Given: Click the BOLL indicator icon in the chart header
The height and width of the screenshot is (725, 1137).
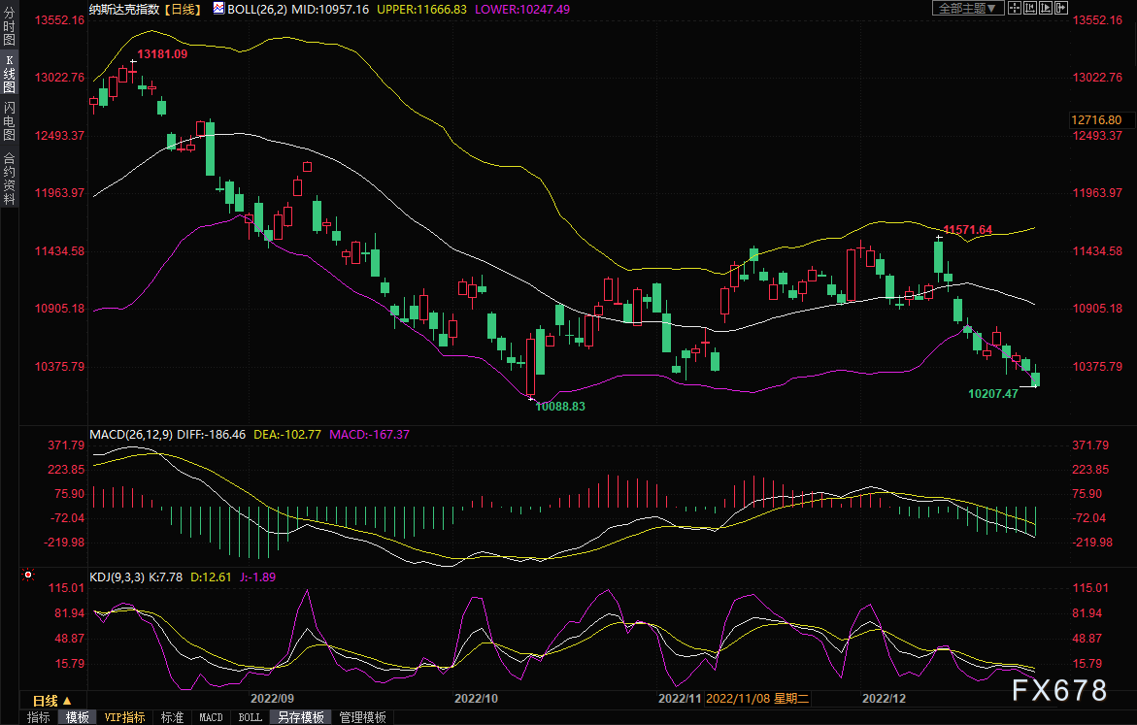Looking at the screenshot, I should pos(218,9).
